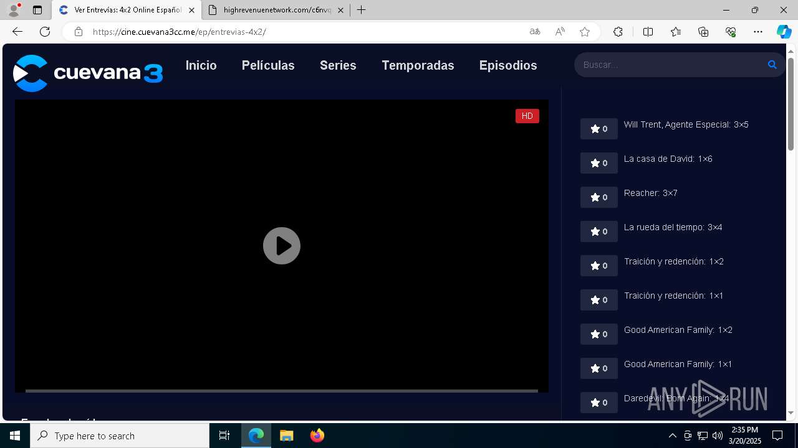Open Series menu item
The height and width of the screenshot is (448, 798).
(338, 65)
